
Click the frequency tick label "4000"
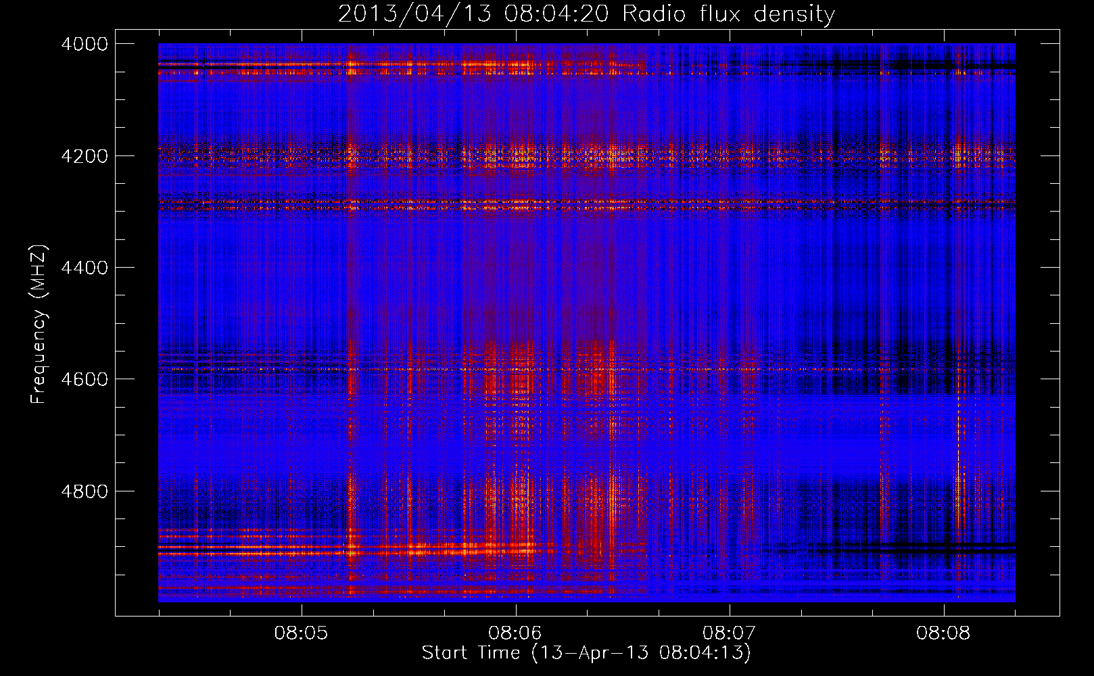click(85, 44)
